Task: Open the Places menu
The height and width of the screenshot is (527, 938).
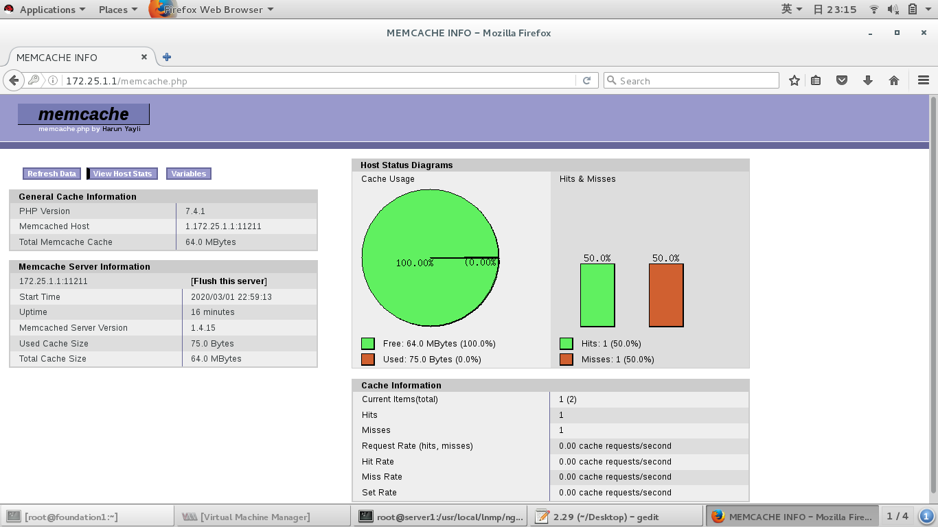Action: point(118,10)
